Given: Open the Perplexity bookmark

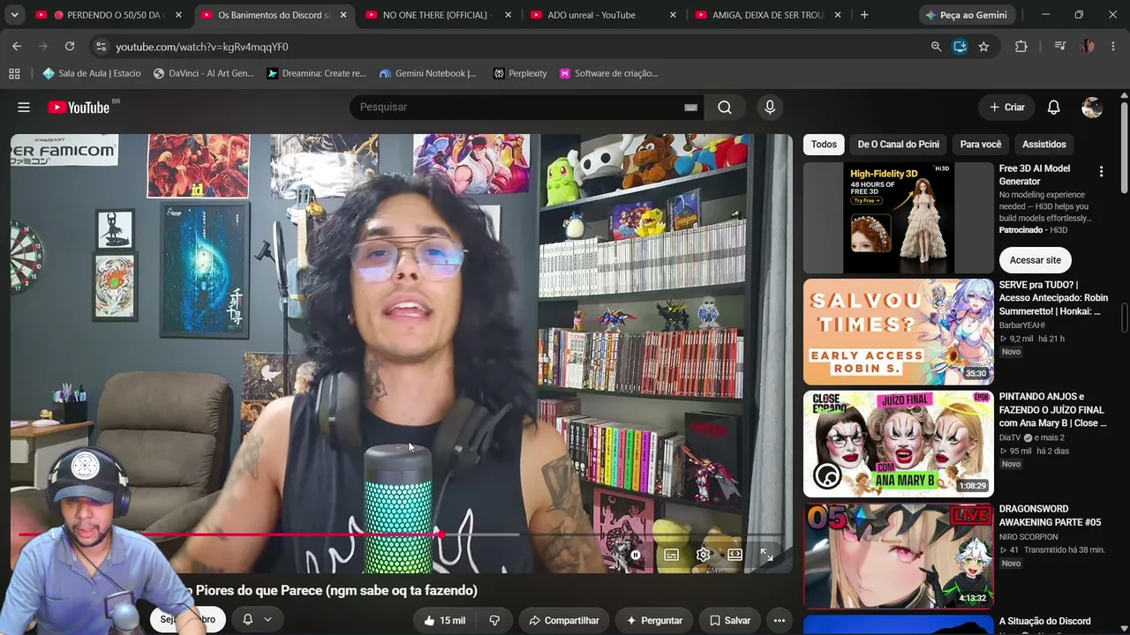Looking at the screenshot, I should [520, 73].
